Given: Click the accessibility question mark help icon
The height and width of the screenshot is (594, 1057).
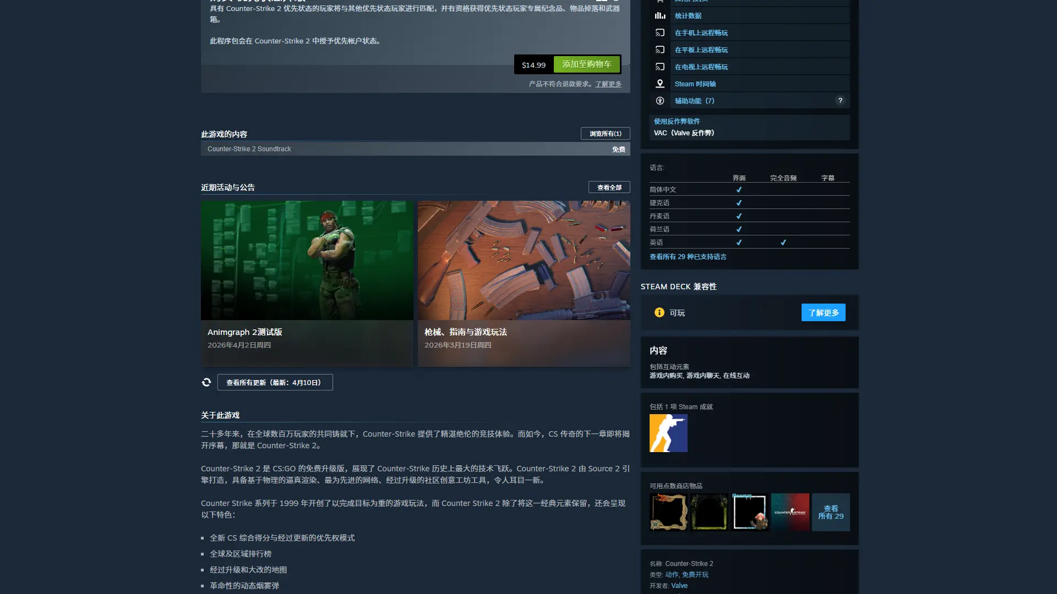Looking at the screenshot, I should 840,101.
